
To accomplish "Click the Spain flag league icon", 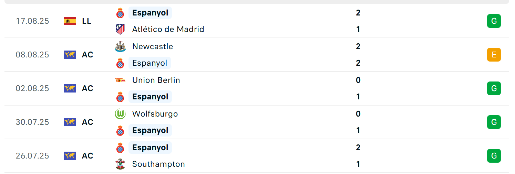I will pos(70,21).
